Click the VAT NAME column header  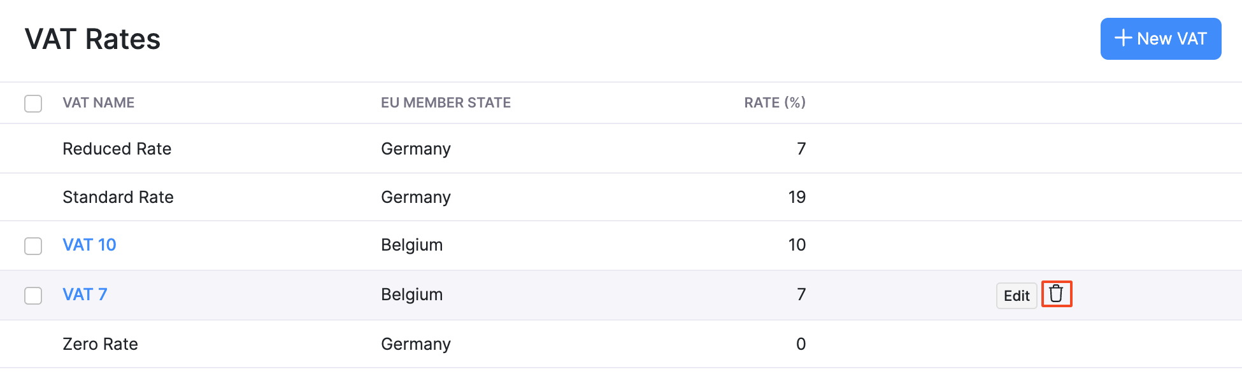(x=98, y=103)
